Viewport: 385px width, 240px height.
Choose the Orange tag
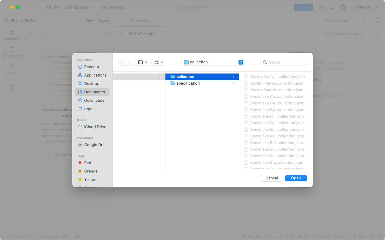tap(91, 171)
